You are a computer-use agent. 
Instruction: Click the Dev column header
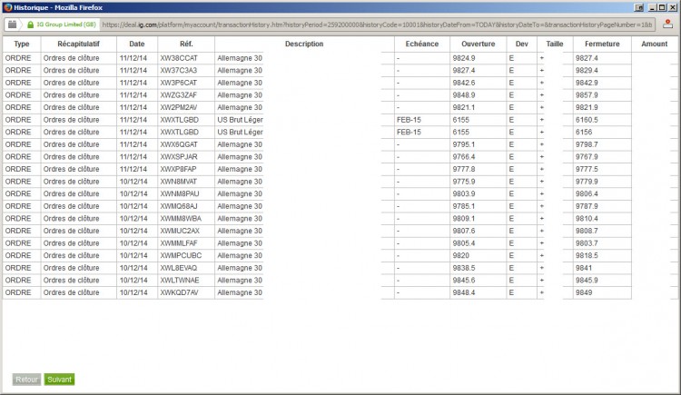(521, 44)
